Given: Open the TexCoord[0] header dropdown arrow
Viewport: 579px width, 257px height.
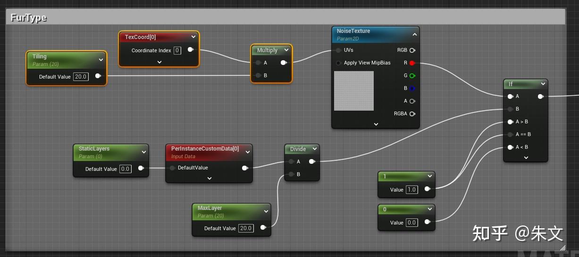Looking at the screenshot, I should (x=193, y=37).
